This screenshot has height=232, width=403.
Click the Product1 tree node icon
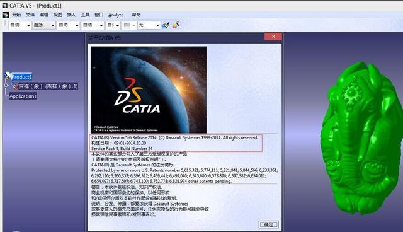click(x=8, y=76)
